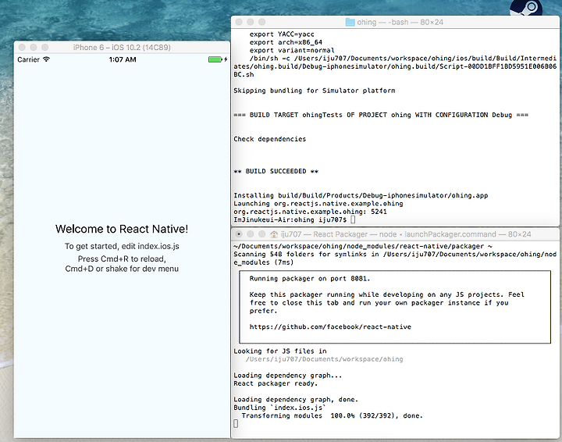Viewport: 562px width, 442px height.
Task: Click the folder icon in ohing terminal title
Action: point(350,22)
